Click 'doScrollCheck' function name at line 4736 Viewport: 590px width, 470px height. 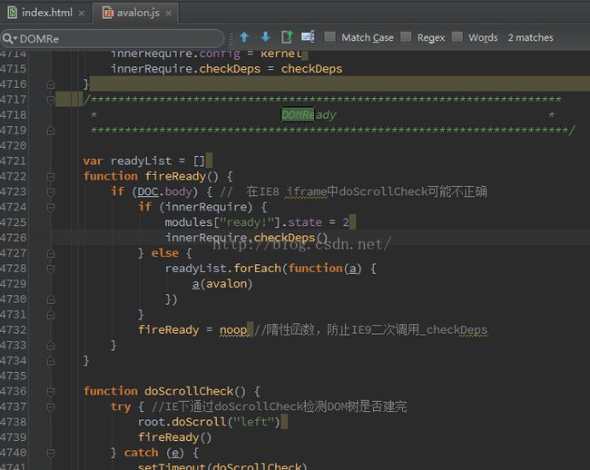tap(190, 391)
